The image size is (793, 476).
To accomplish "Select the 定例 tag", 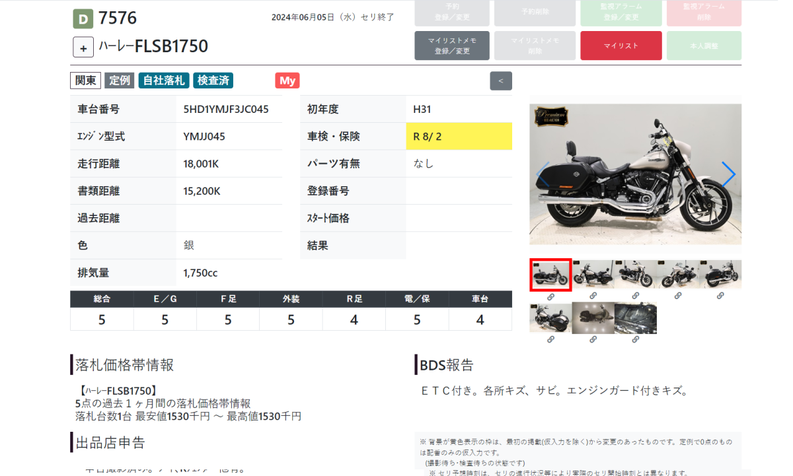I will pos(120,81).
